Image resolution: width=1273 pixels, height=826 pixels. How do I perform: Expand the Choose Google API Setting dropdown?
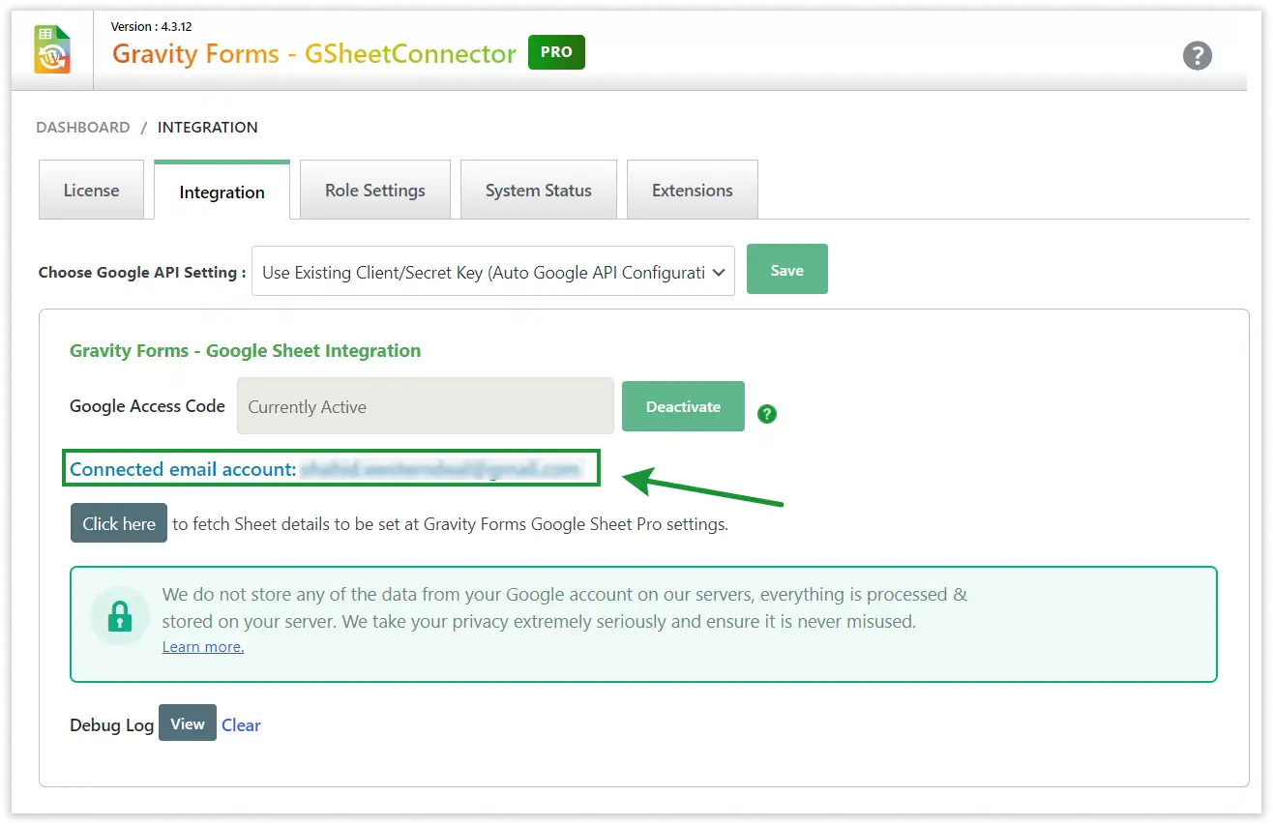click(x=493, y=272)
